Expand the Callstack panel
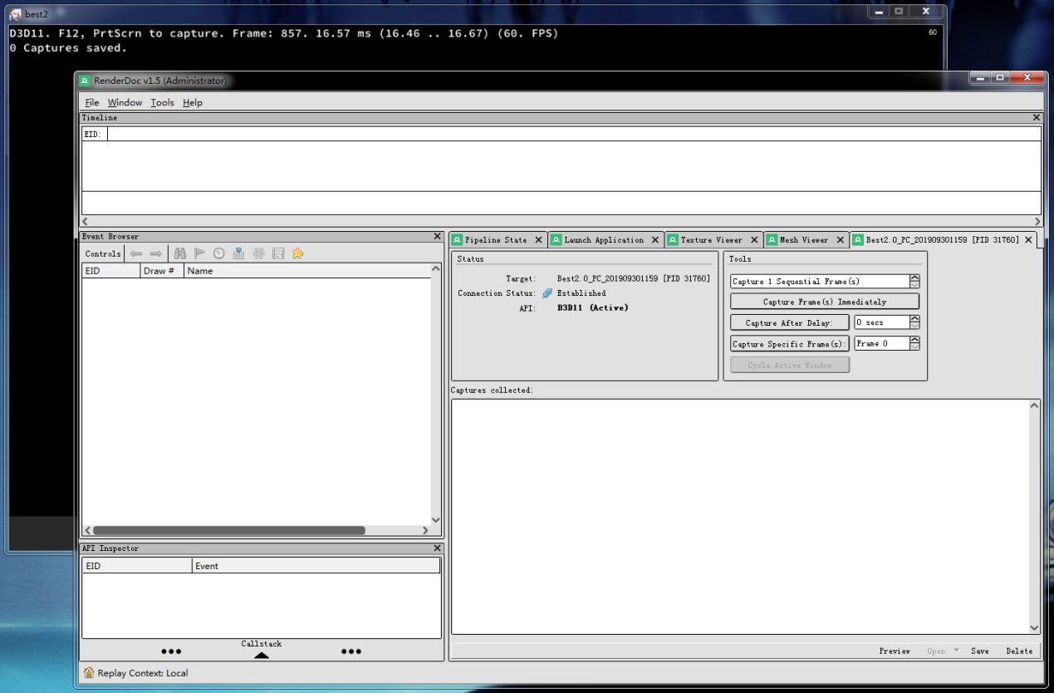1054x693 pixels. pos(262,654)
